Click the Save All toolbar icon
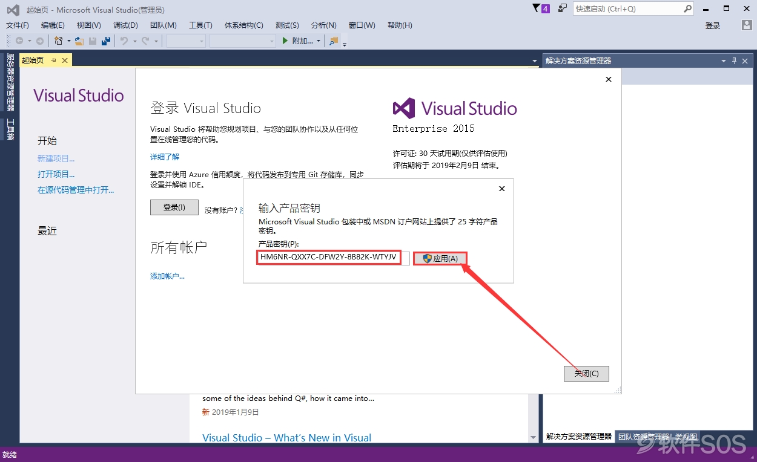 pos(107,41)
